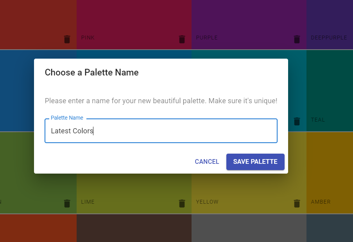
Task: Delete the PURPLE color using its trash icon
Action: [297, 39]
